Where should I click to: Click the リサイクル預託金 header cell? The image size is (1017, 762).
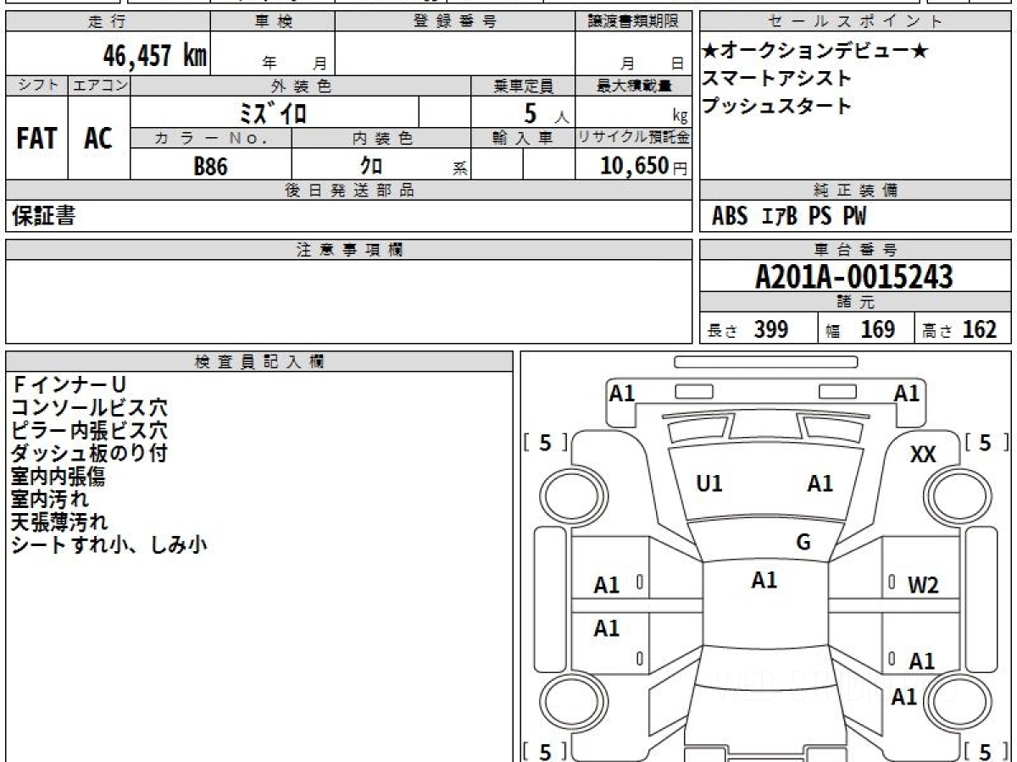coord(634,138)
